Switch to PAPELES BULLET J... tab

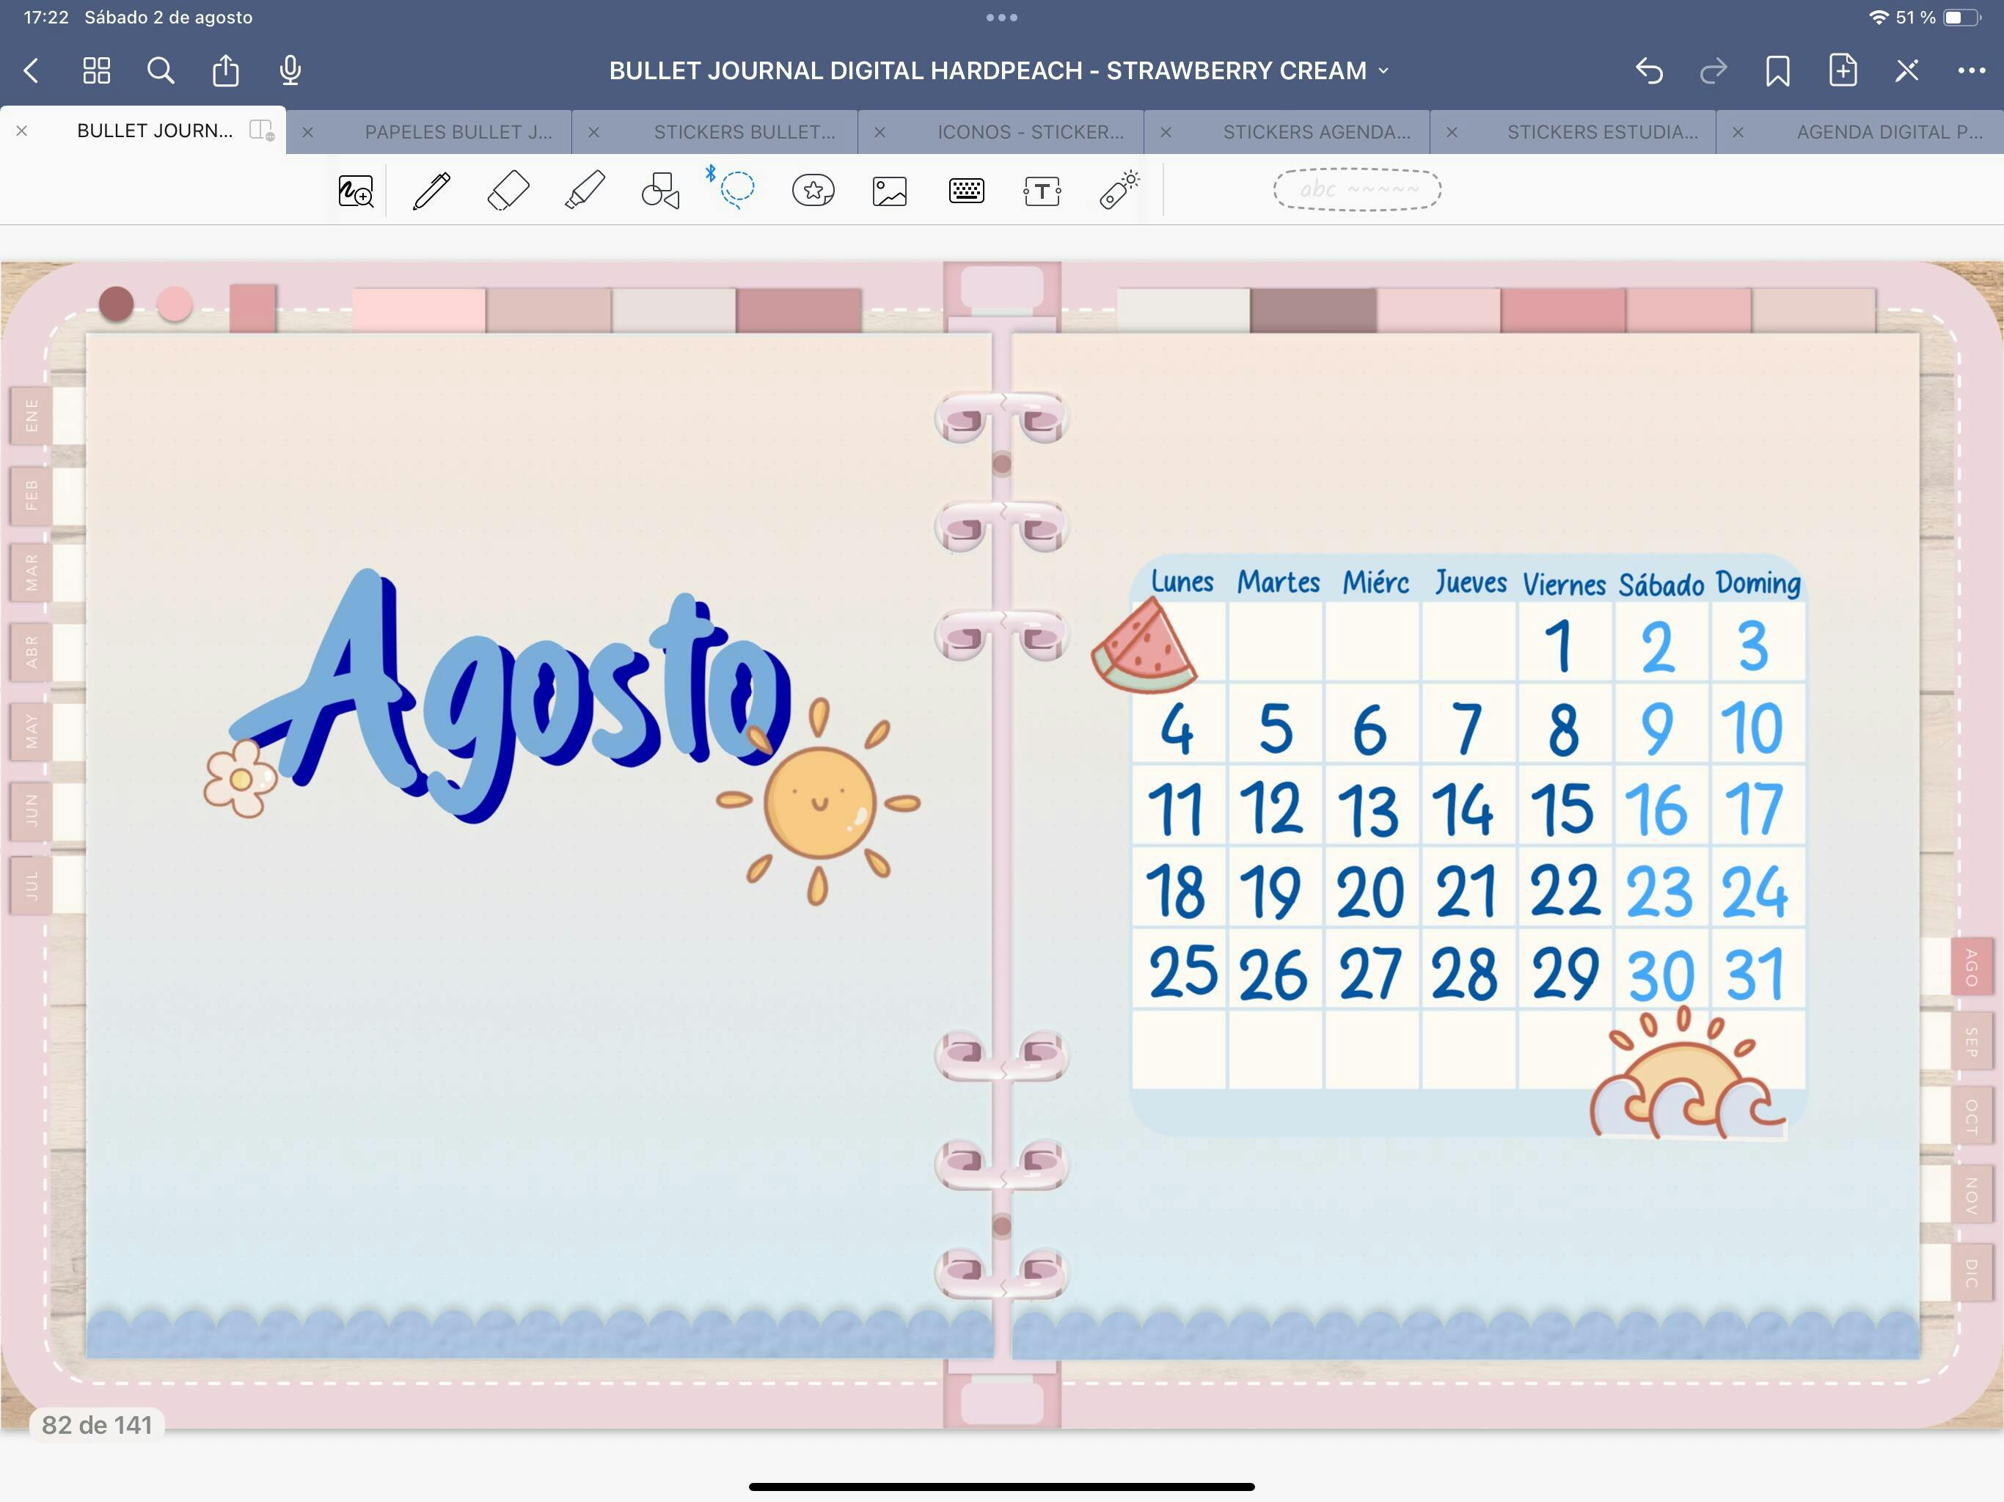pos(458,132)
